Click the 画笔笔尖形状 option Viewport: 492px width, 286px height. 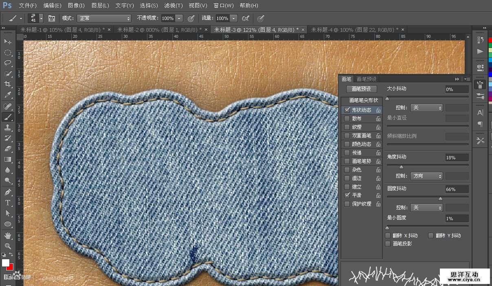[363, 100]
